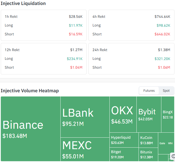Click the 4h Rekt label
Image resolution: width=175 pixels, height=162 pixels.
pos(99,17)
